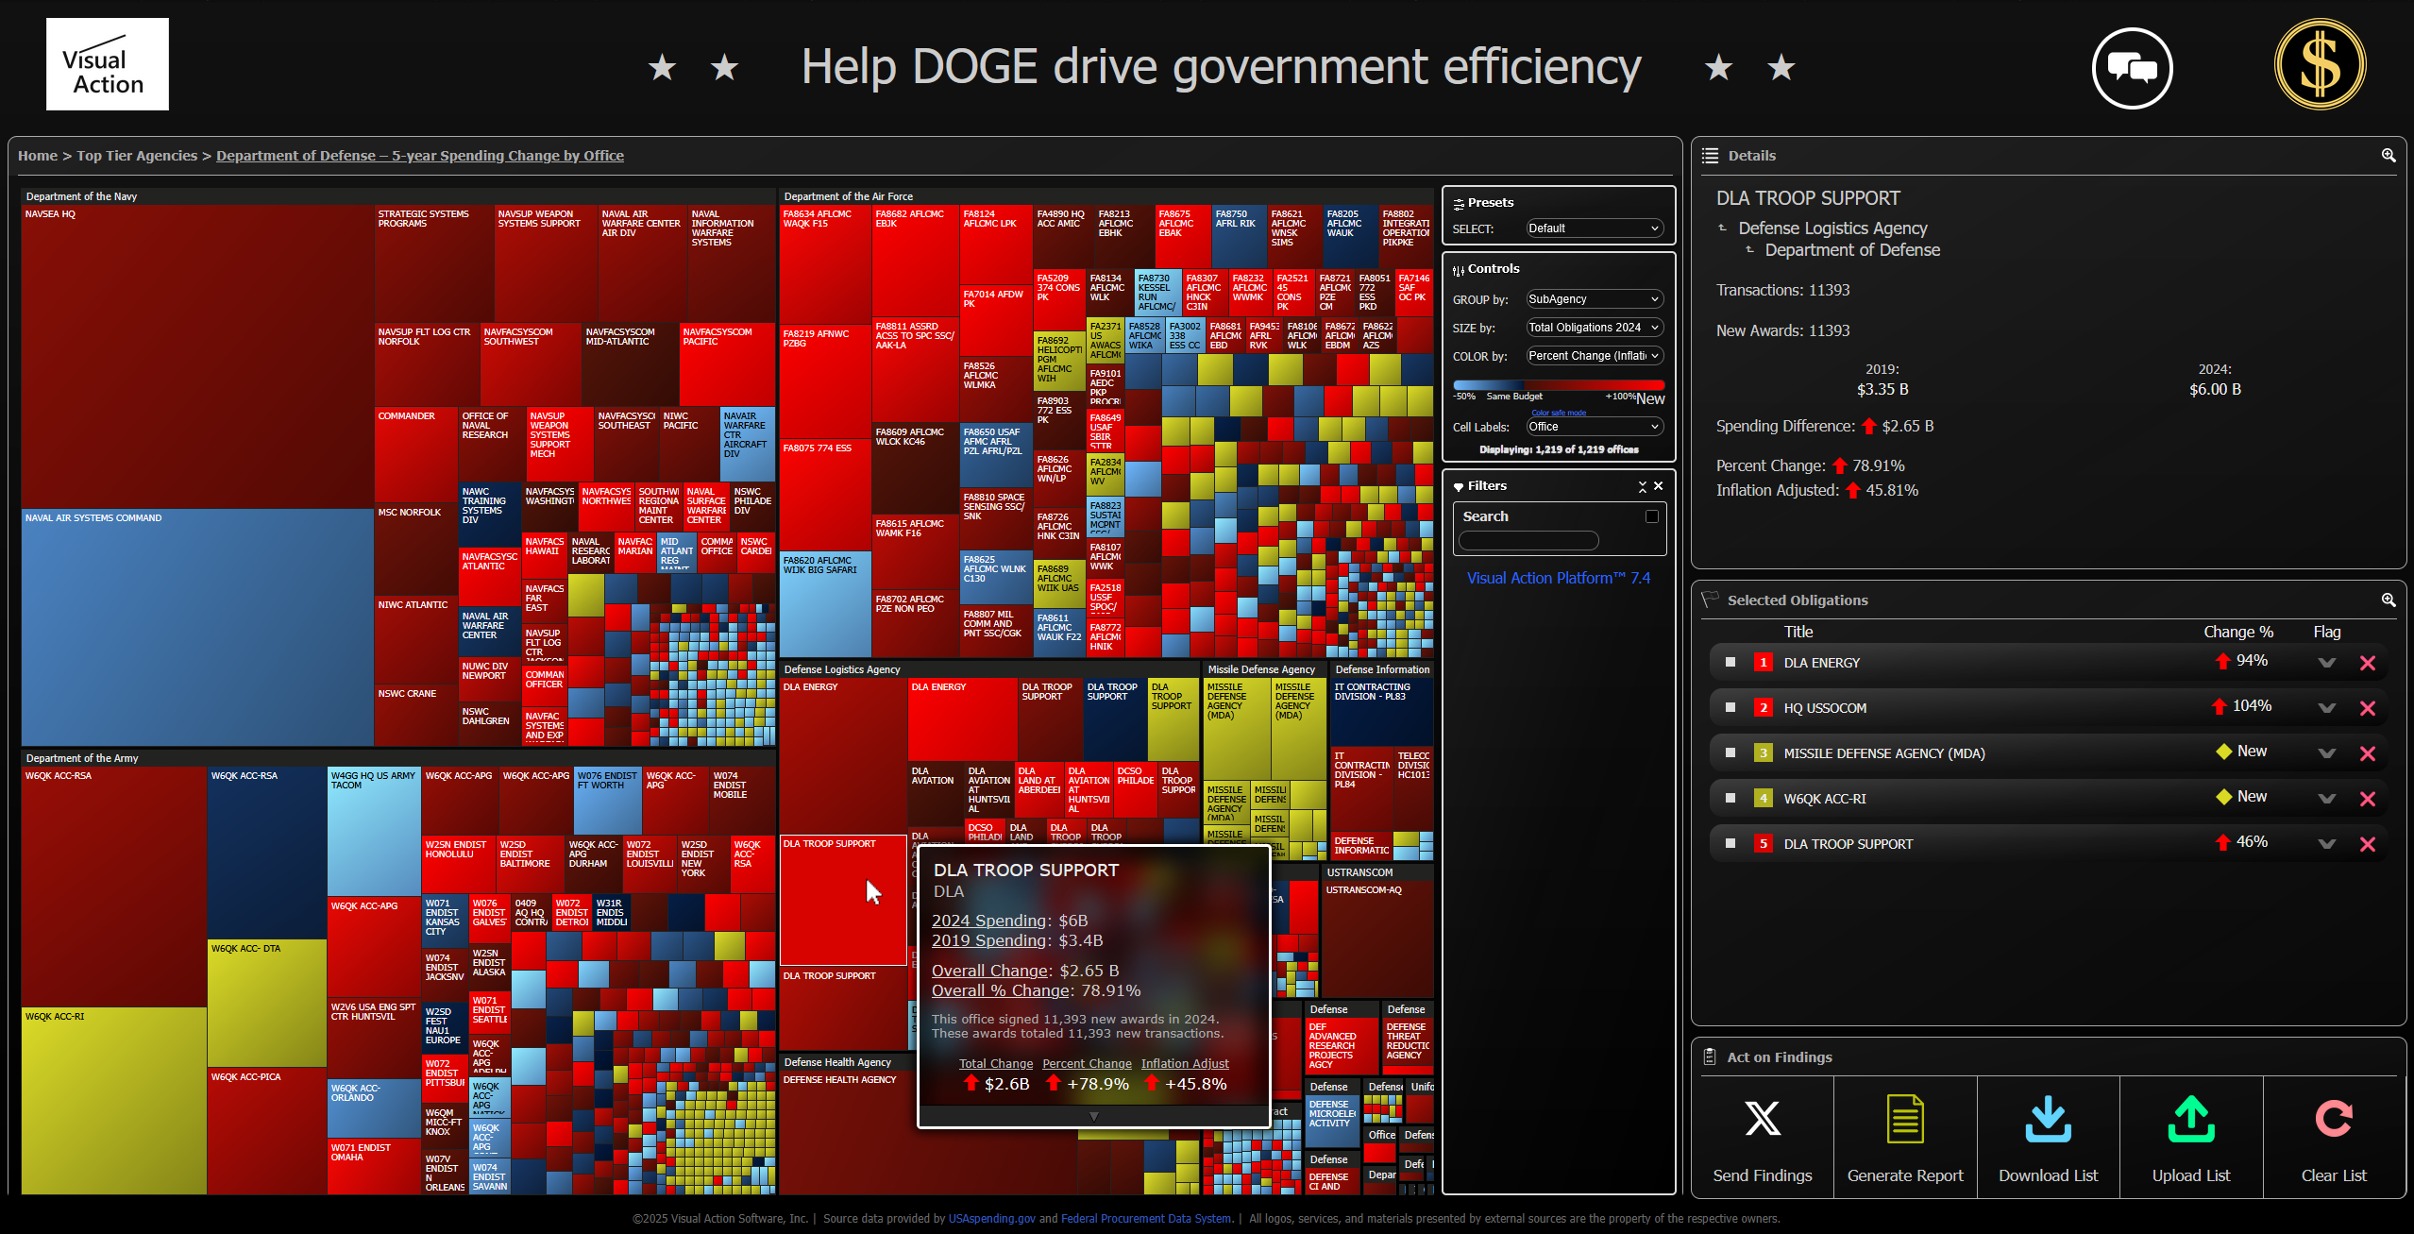Go to Top Tier Agencies breadcrumb
2414x1234 pixels.
click(x=137, y=156)
